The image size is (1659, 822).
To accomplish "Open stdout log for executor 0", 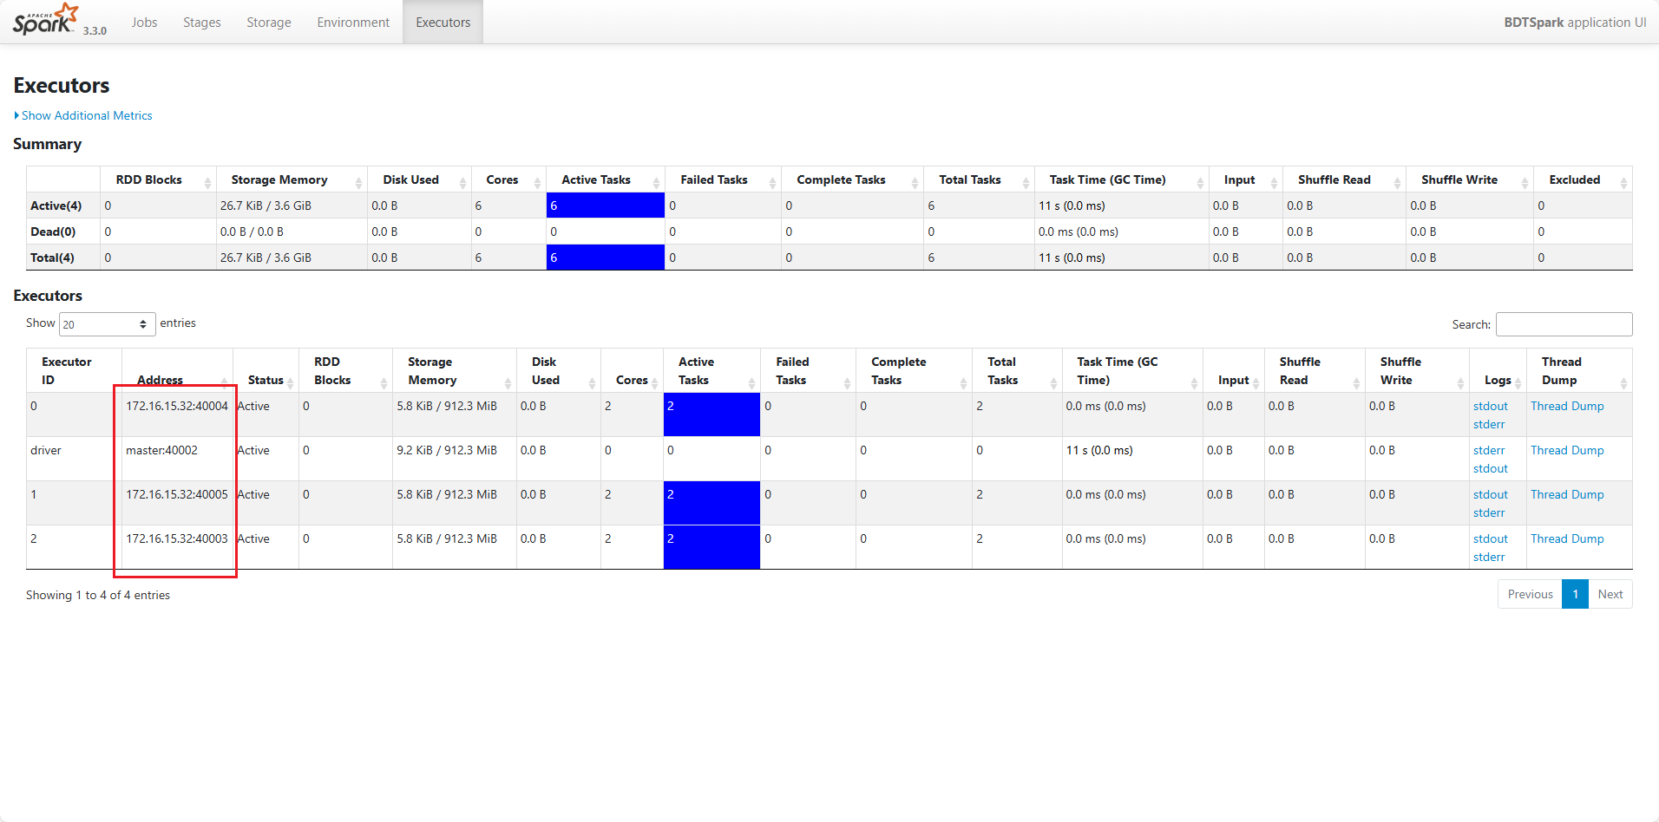I will pos(1490,406).
